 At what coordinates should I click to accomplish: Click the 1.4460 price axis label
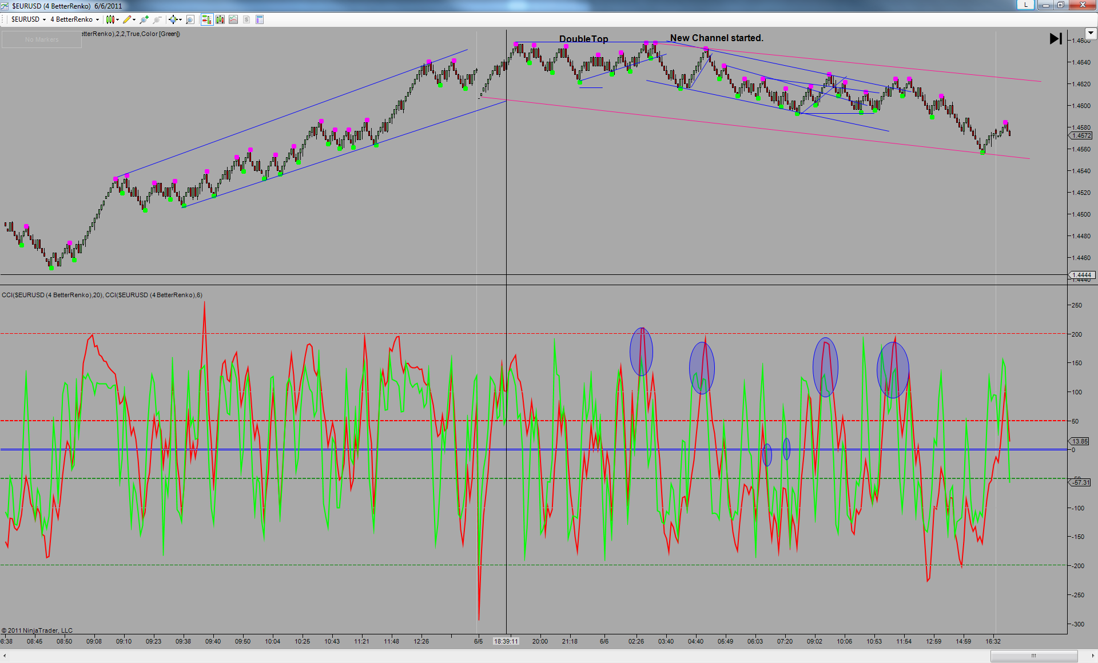pos(1081,258)
